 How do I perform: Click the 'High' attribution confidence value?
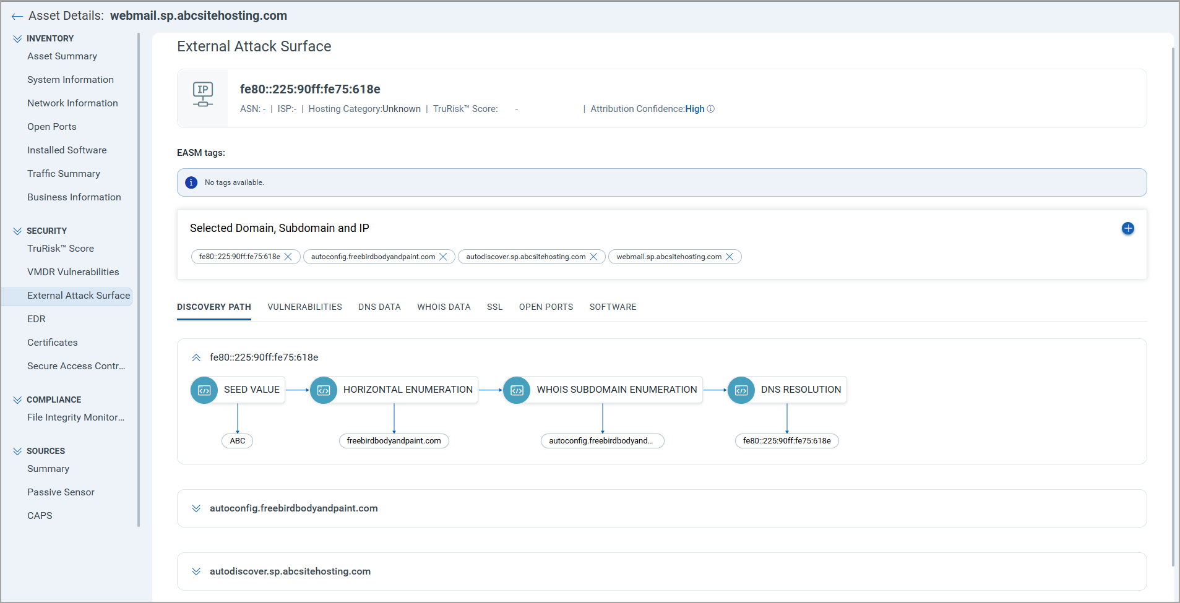[695, 109]
